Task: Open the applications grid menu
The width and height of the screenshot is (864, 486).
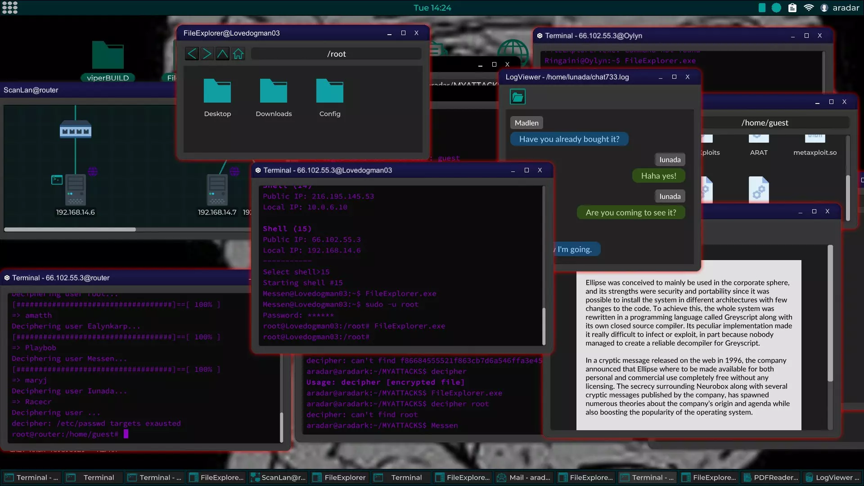Action: (x=9, y=8)
